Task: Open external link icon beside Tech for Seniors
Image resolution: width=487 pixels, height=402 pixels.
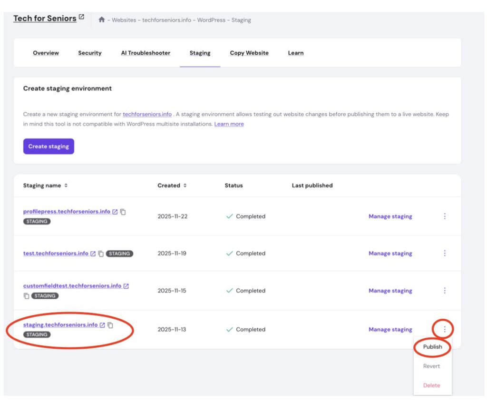Action: 82,17
